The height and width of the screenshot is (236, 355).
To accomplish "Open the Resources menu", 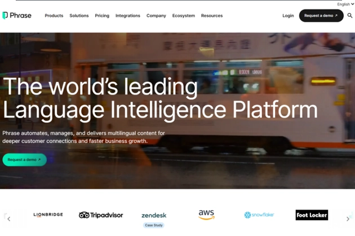I will (x=212, y=16).
